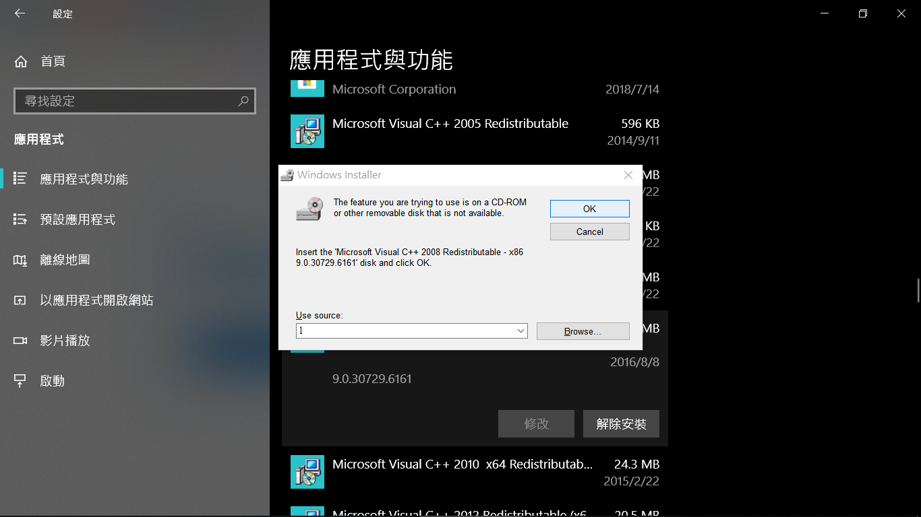The height and width of the screenshot is (517, 921).
Task: Select the 以應用程式開啟網站 icon
Action: (x=20, y=300)
